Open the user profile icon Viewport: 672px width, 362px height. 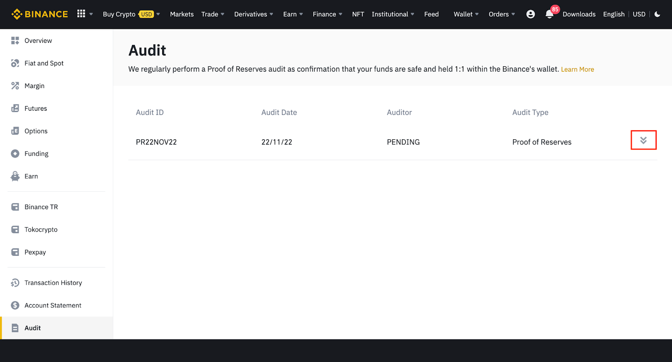click(530, 14)
